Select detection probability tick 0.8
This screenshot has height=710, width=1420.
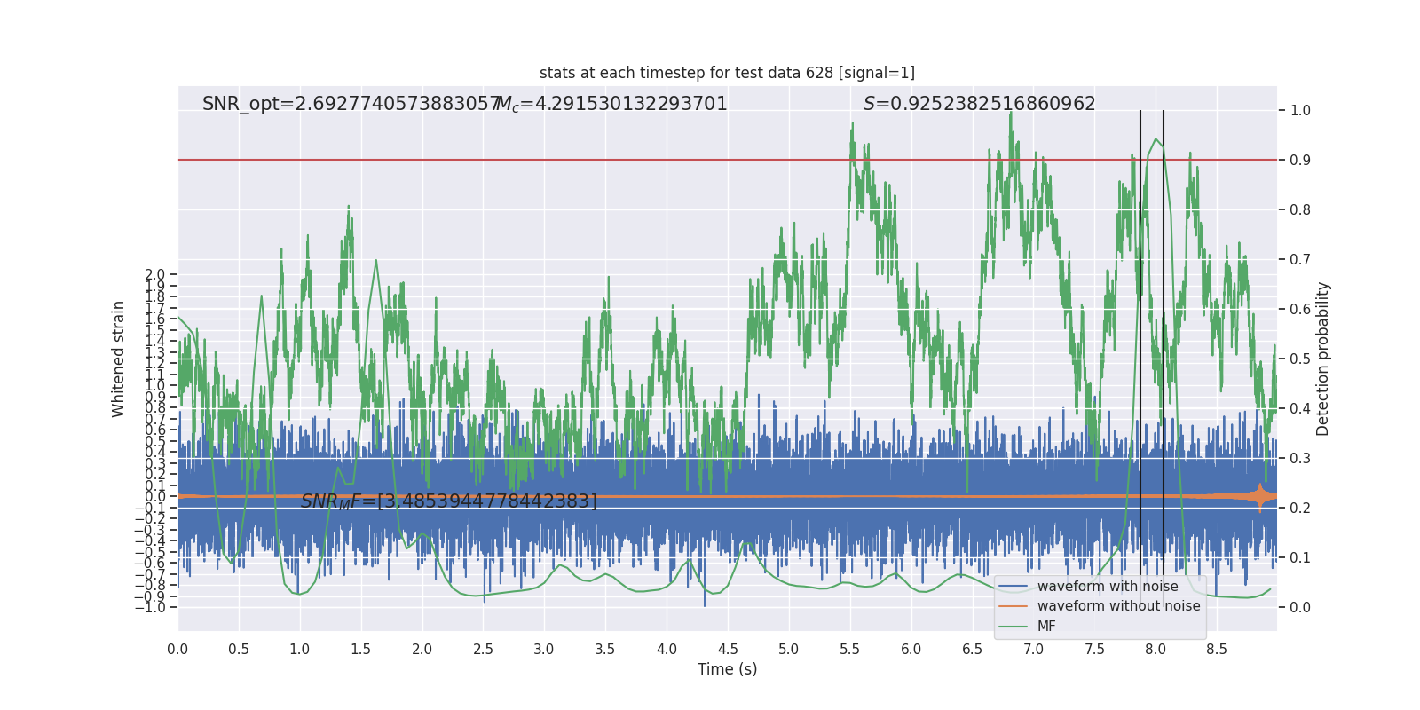pyautogui.click(x=1300, y=210)
